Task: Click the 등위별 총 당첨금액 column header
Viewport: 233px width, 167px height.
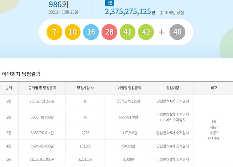Action: click(42, 88)
